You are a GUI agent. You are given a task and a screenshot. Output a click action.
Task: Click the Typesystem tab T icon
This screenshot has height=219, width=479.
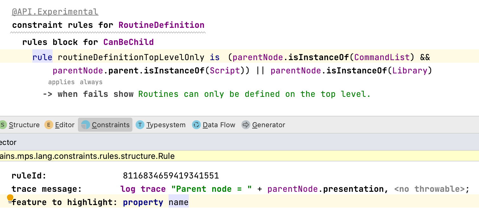[x=140, y=125]
